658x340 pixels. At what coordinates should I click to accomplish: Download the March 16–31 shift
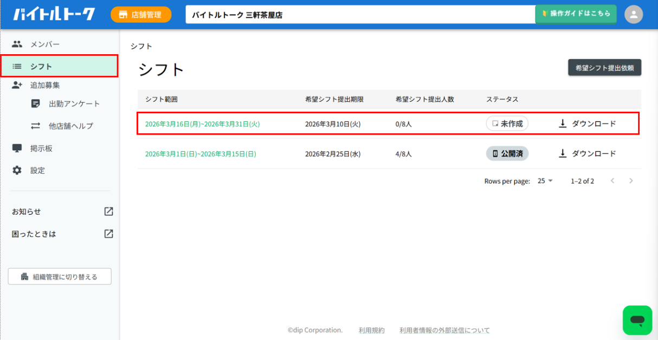588,124
